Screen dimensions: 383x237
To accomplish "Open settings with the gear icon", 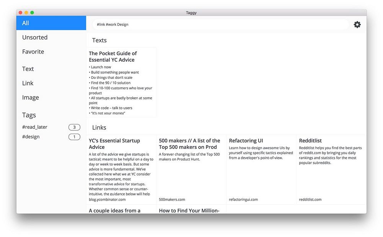I will click(x=357, y=25).
